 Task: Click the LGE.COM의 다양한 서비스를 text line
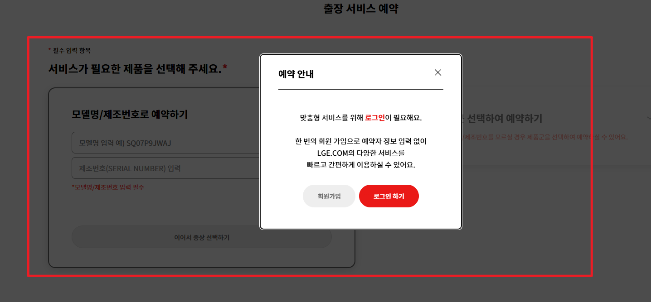361,153
